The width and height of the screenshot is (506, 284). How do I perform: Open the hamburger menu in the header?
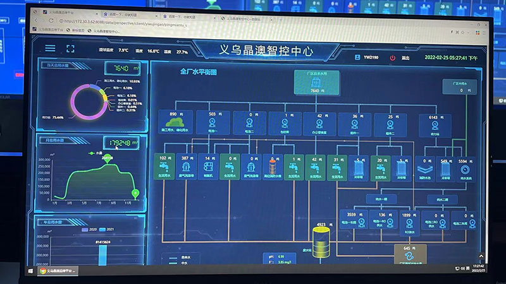coord(50,49)
